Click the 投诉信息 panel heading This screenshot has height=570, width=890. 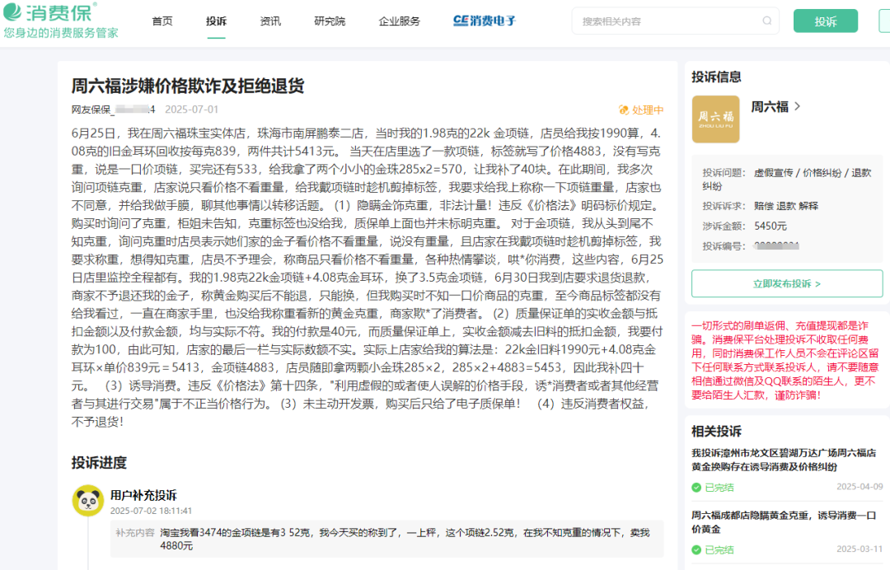pos(716,77)
